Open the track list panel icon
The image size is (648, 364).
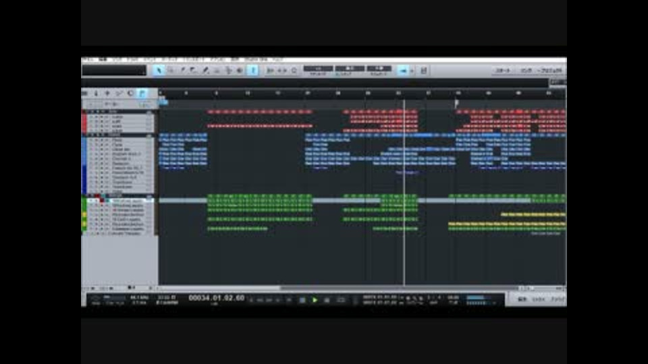pyautogui.click(x=85, y=94)
